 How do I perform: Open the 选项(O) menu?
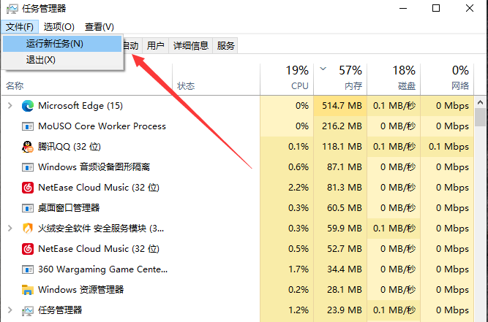tap(59, 27)
